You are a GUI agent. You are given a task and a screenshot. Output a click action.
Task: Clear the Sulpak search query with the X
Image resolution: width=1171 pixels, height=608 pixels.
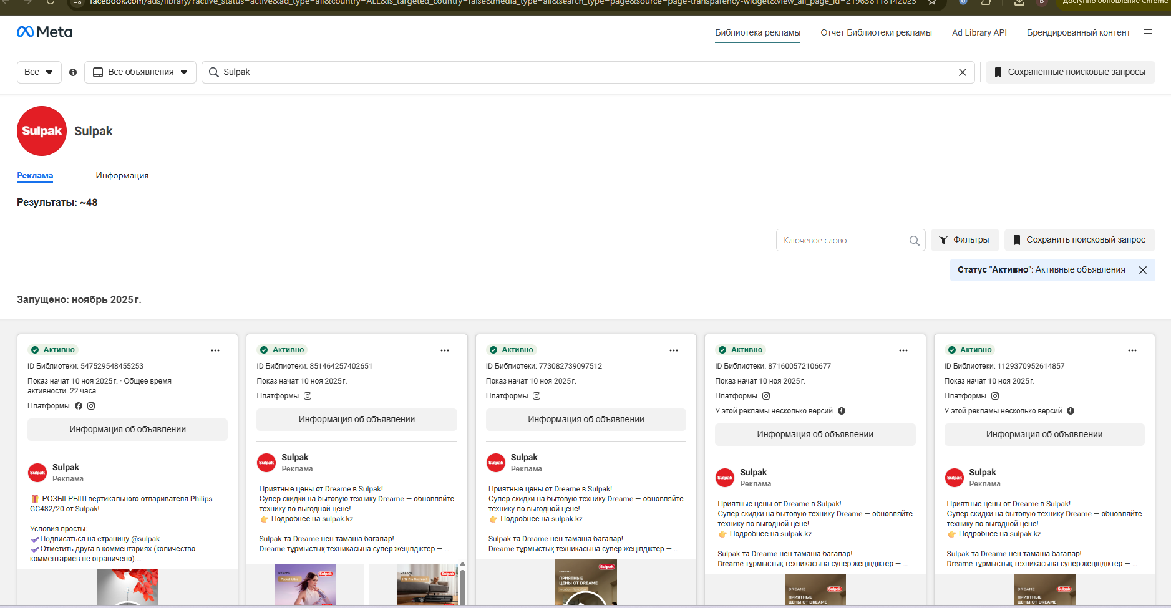point(963,72)
